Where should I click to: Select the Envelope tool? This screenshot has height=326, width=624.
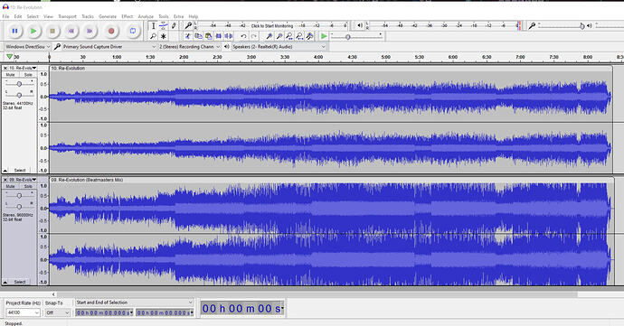[163, 26]
